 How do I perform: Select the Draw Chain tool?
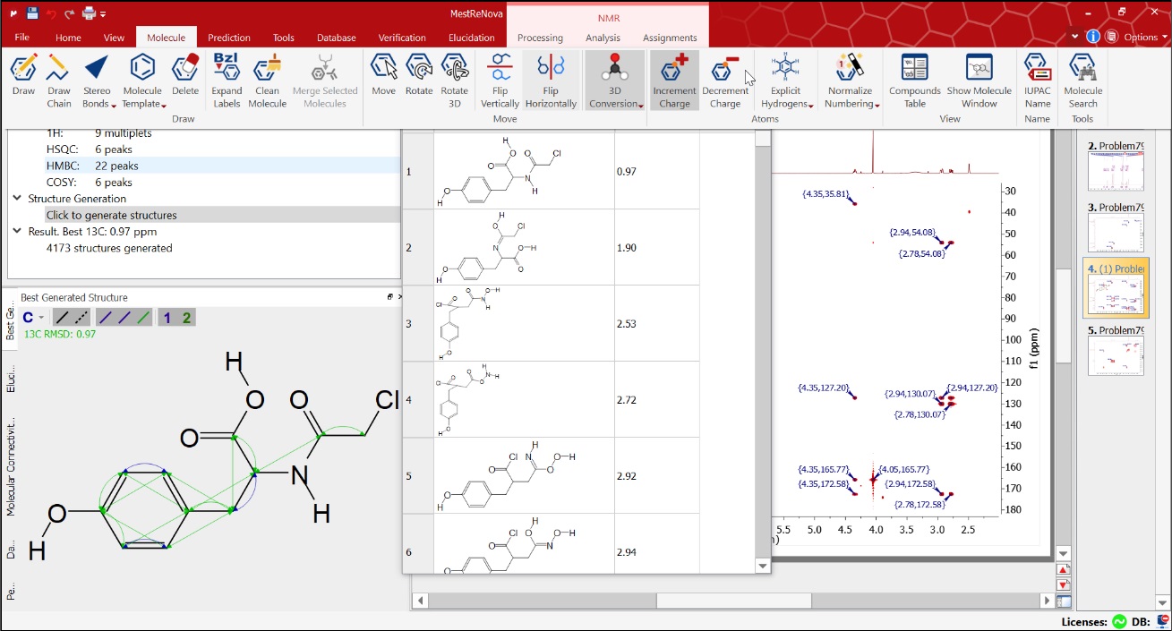point(59,79)
